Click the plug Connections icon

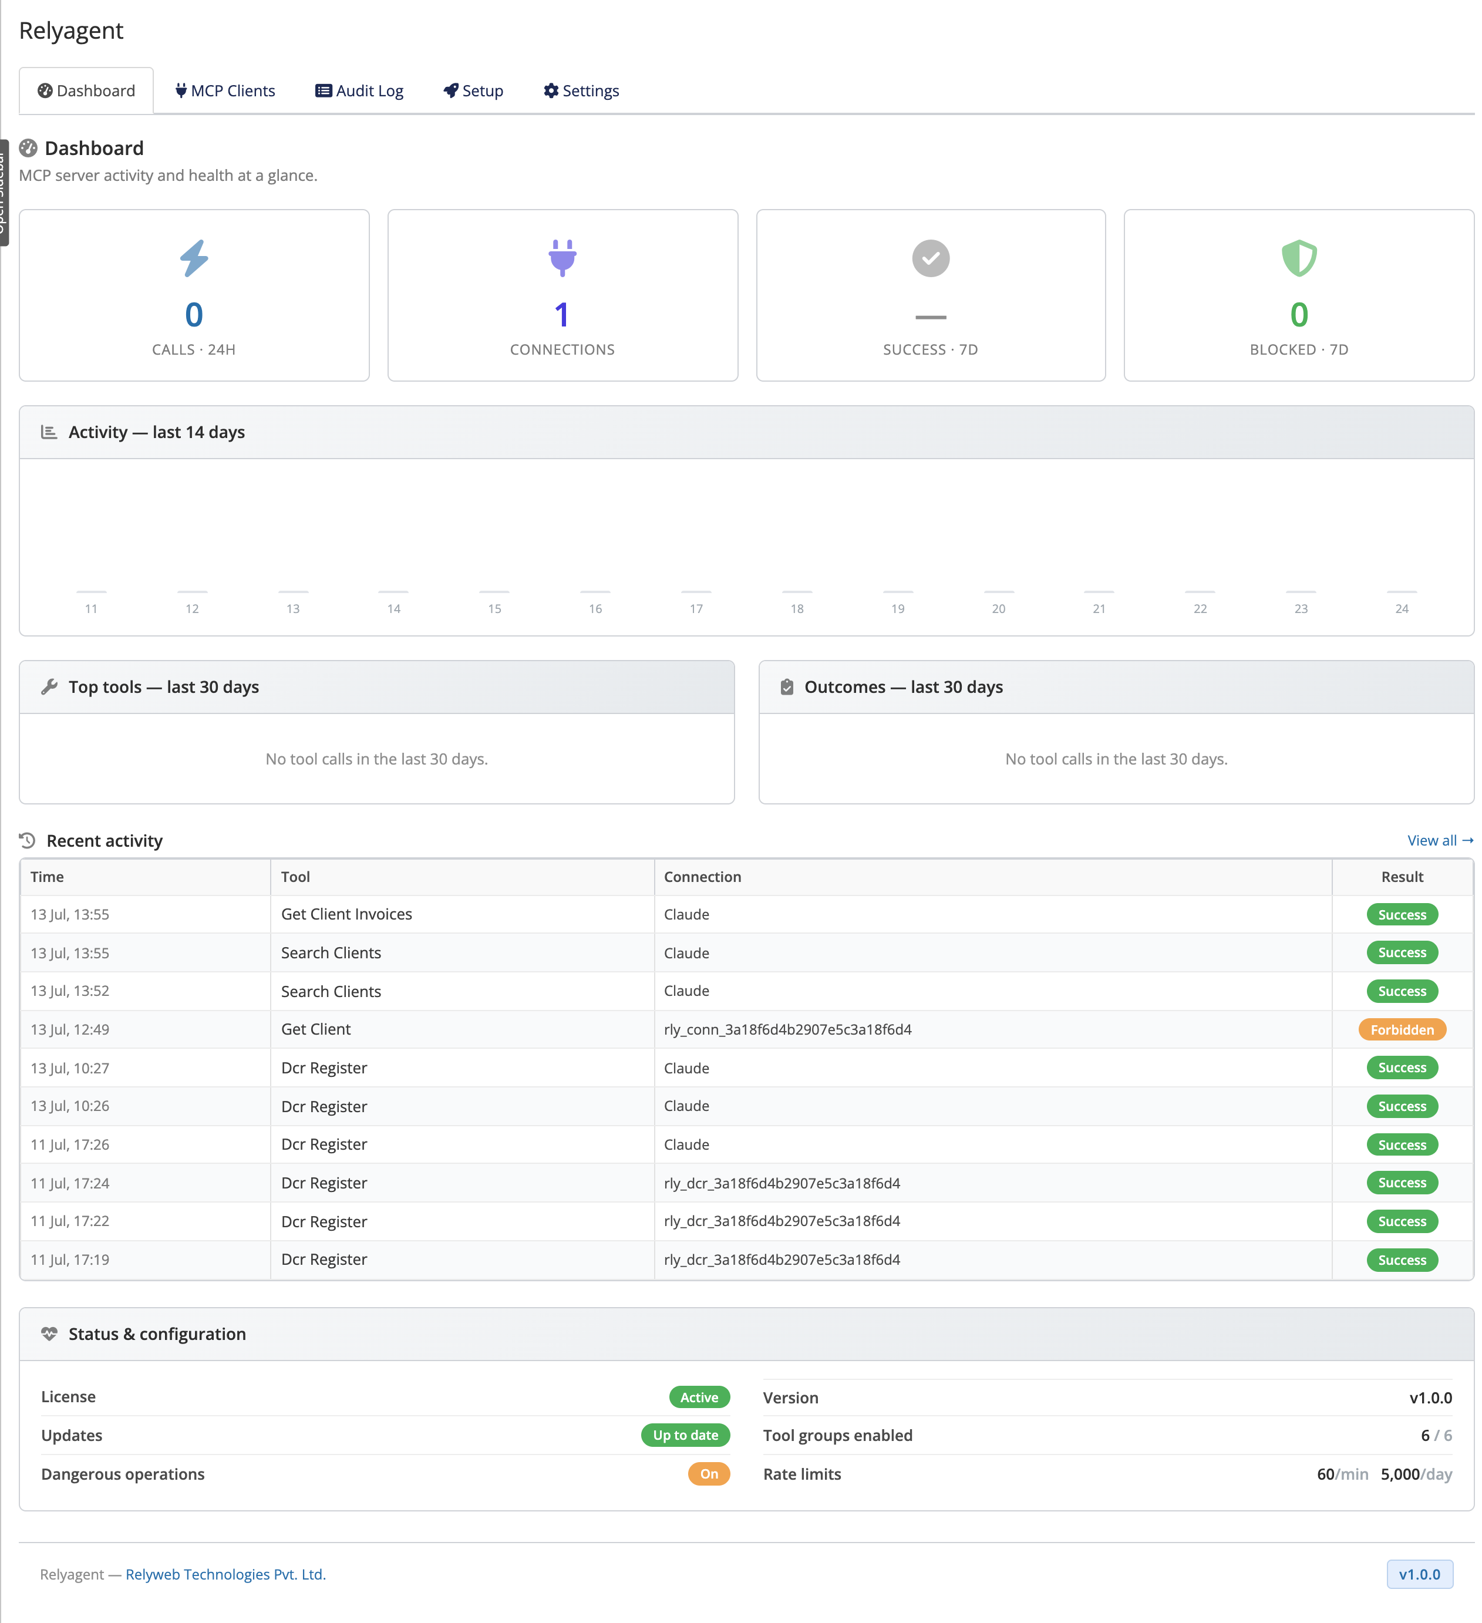(562, 258)
